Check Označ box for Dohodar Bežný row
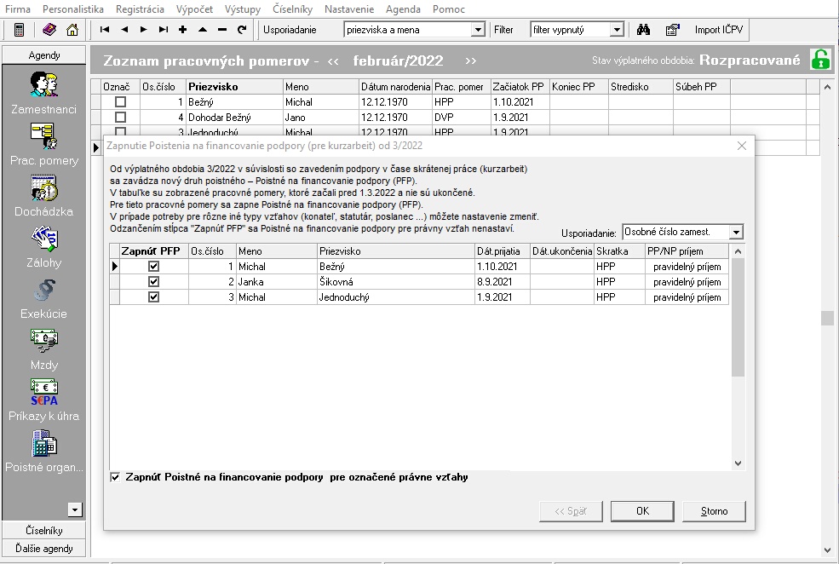 [120, 117]
